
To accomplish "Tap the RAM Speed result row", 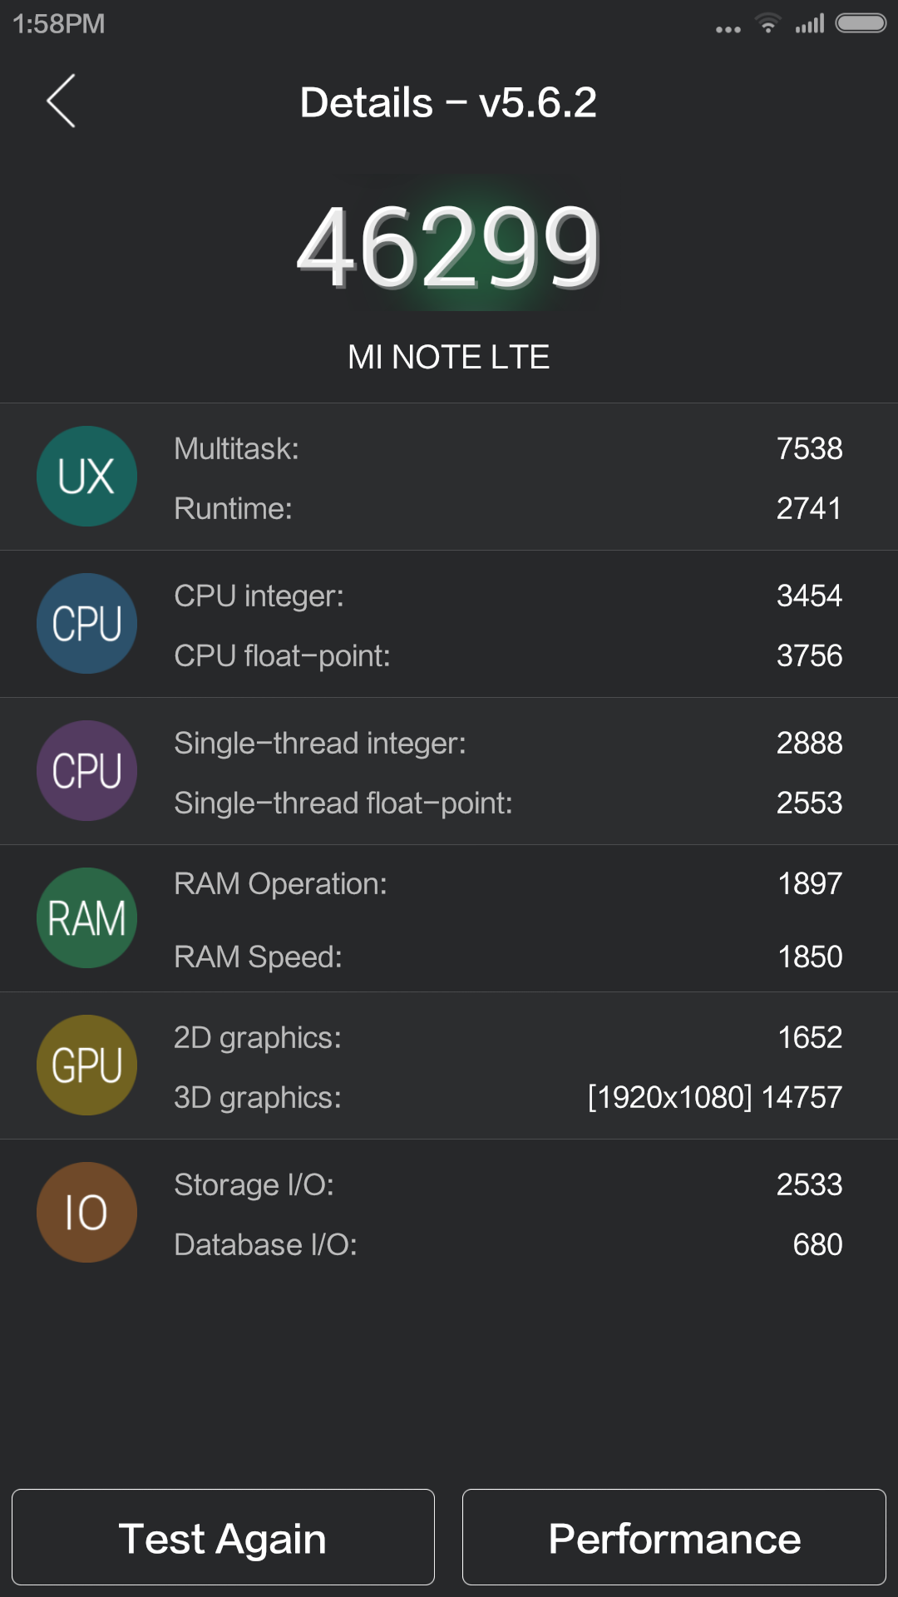I will [x=507, y=957].
